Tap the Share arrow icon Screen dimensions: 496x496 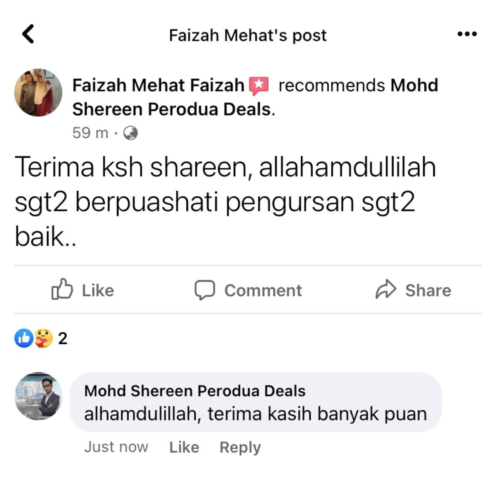pos(386,289)
